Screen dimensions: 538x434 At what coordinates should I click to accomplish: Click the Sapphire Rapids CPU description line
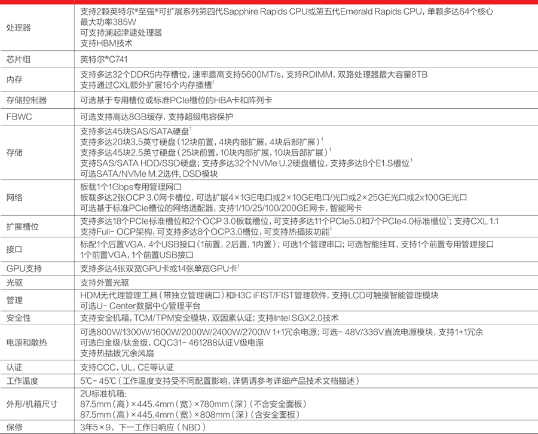point(287,12)
